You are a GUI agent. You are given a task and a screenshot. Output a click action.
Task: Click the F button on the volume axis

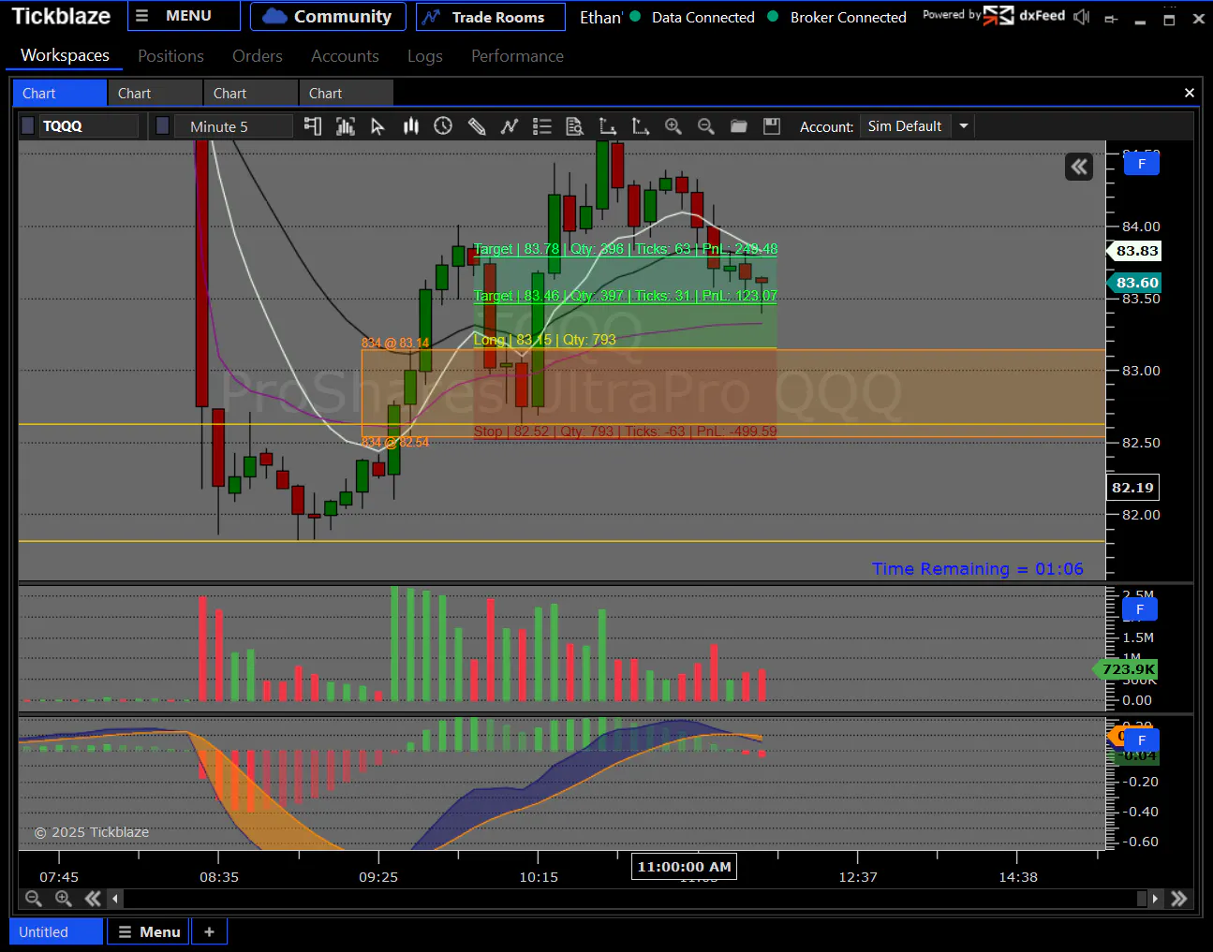point(1140,609)
